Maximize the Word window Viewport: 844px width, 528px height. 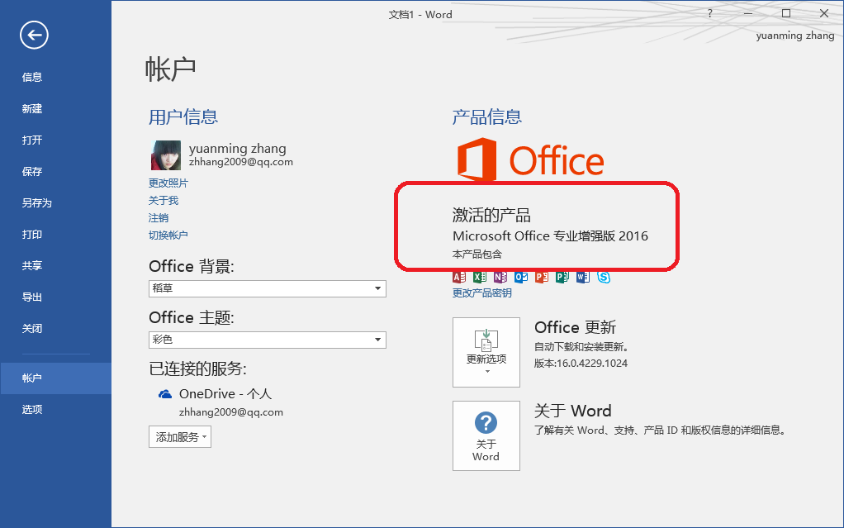click(x=786, y=13)
